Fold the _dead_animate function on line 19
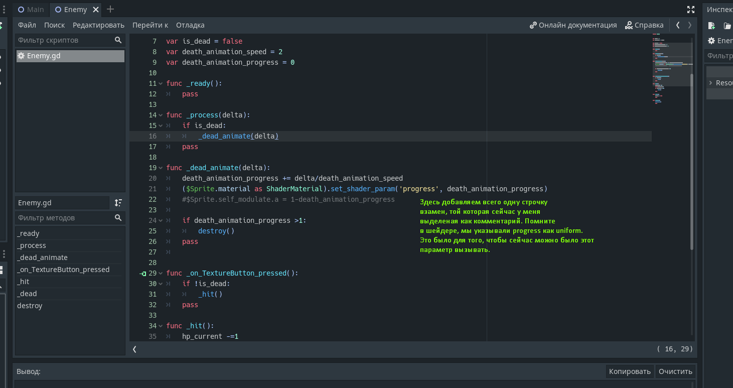Viewport: 733px width, 388px height. pyautogui.click(x=161, y=168)
